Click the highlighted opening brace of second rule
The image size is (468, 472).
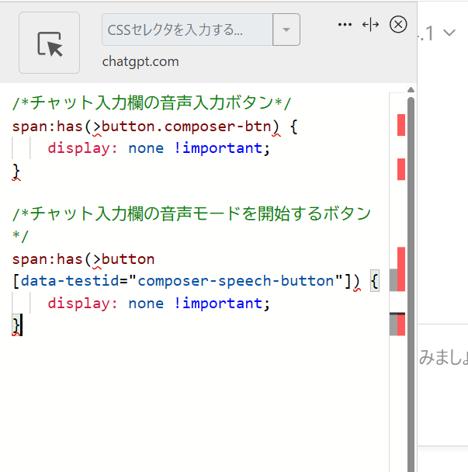374,281
